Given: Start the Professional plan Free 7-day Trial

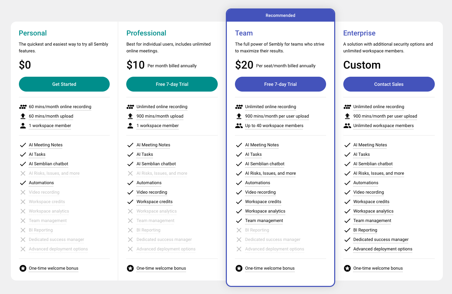Looking at the screenshot, I should tap(172, 84).
